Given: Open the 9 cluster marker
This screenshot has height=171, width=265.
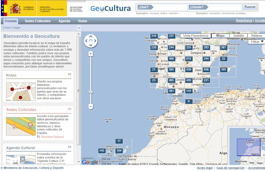Looking at the screenshot, I should pos(189,101).
